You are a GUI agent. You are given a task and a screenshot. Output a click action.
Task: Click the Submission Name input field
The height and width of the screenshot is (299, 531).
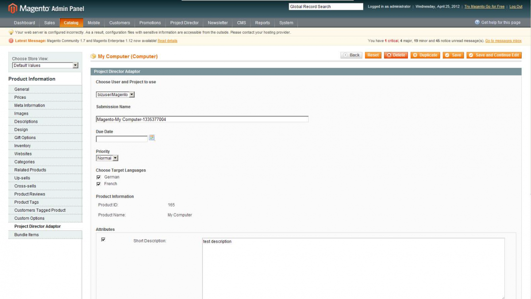(x=202, y=120)
